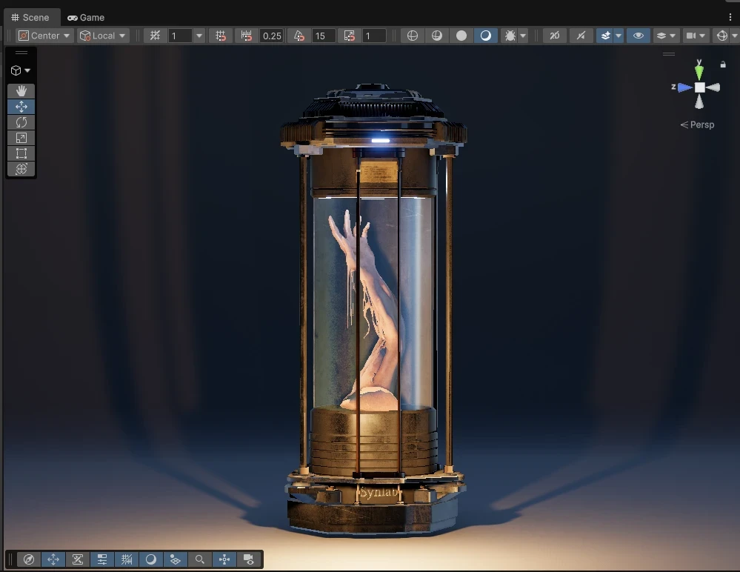Click Persp to switch projection mode

click(x=701, y=124)
